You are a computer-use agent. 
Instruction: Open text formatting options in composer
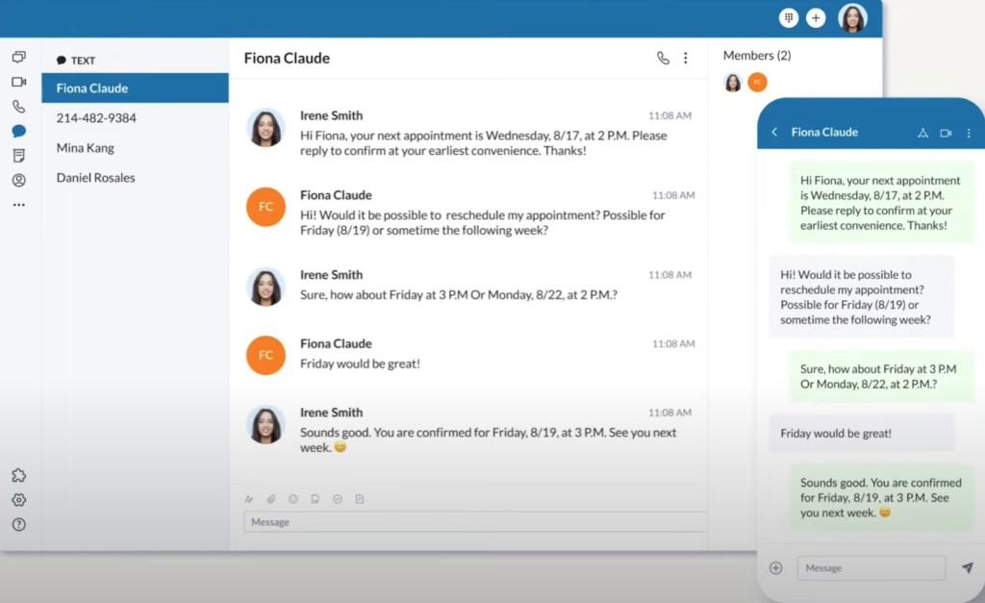pyautogui.click(x=249, y=499)
